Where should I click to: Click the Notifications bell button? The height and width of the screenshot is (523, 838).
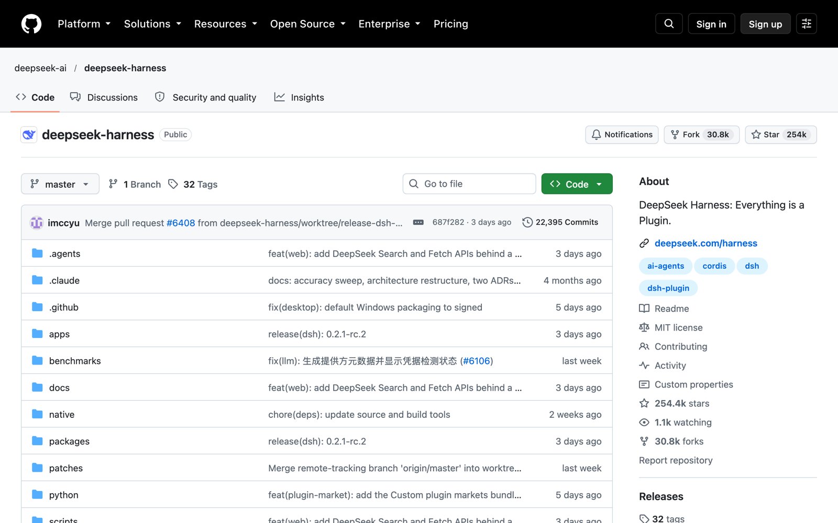[x=622, y=134]
